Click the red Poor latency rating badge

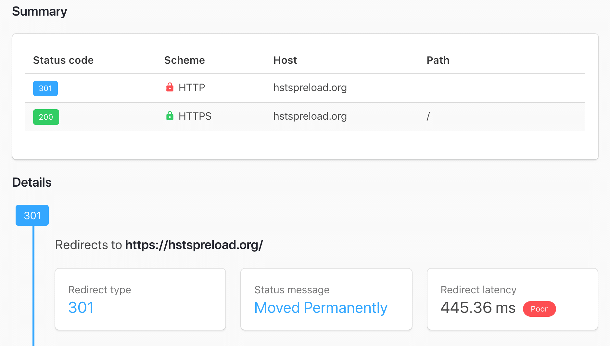coord(539,309)
